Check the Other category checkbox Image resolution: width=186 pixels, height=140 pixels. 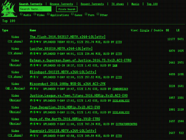pos(98,14)
